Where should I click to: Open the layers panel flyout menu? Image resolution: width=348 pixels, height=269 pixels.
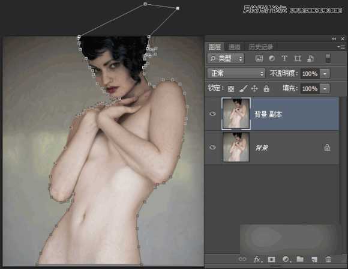point(341,47)
